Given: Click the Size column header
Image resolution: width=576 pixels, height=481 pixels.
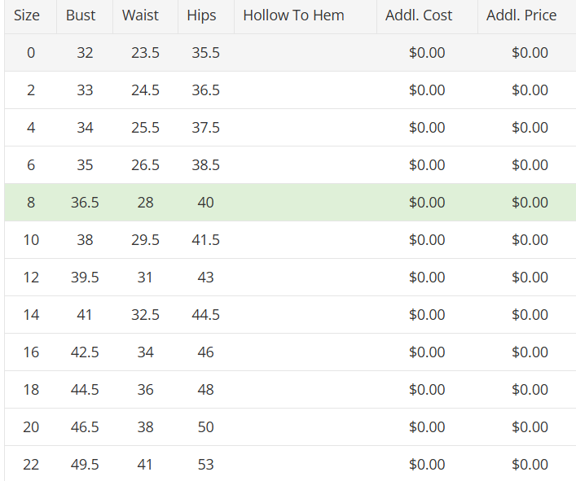Looking at the screenshot, I should click(x=27, y=15).
